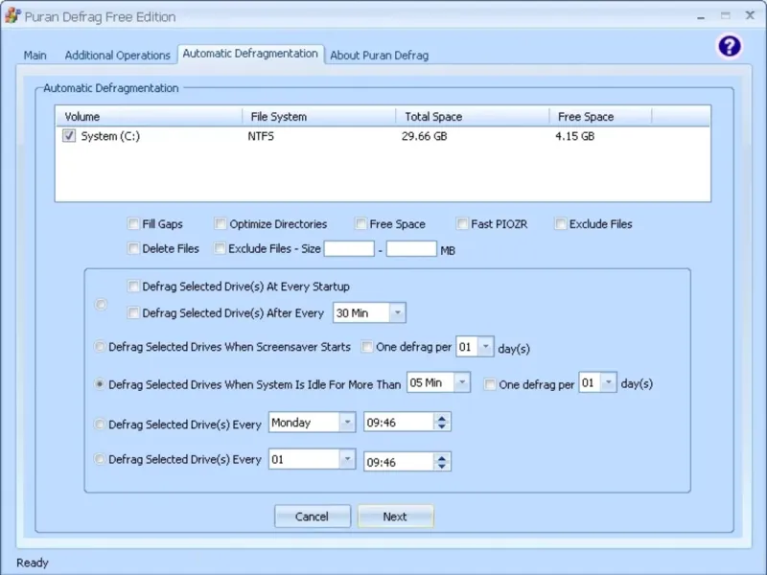
Task: Check Defrag Selected Drive(s) At Every Startup
Action: 133,286
